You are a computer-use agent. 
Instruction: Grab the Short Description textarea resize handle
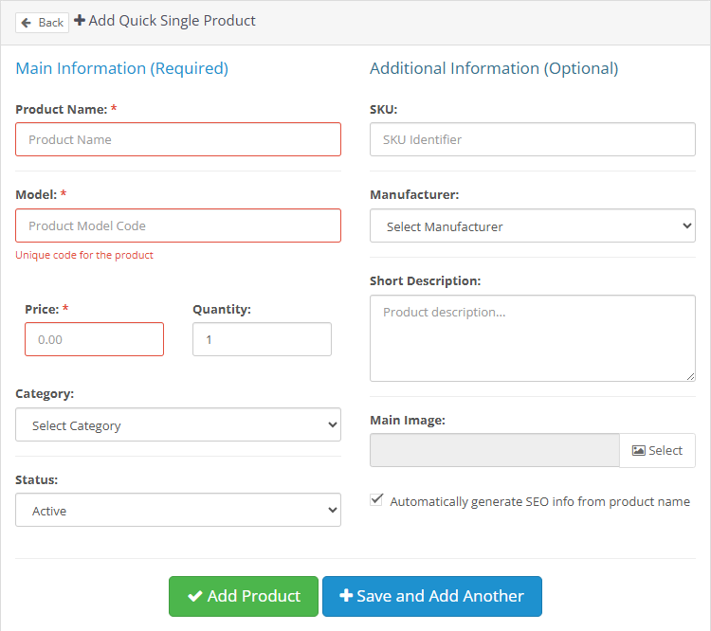click(690, 375)
